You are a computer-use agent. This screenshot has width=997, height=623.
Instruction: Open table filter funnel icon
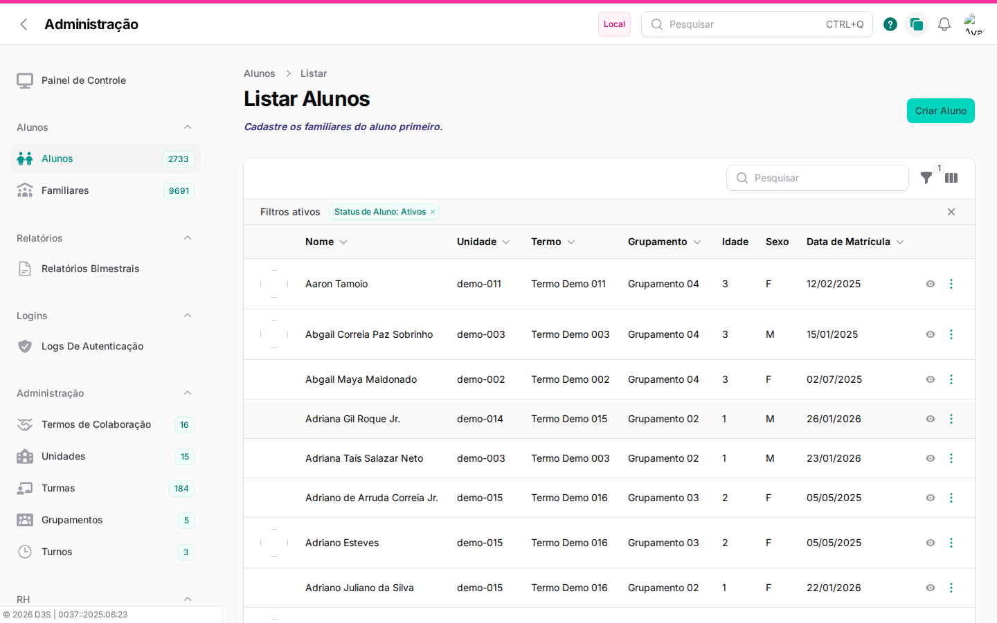coord(926,178)
